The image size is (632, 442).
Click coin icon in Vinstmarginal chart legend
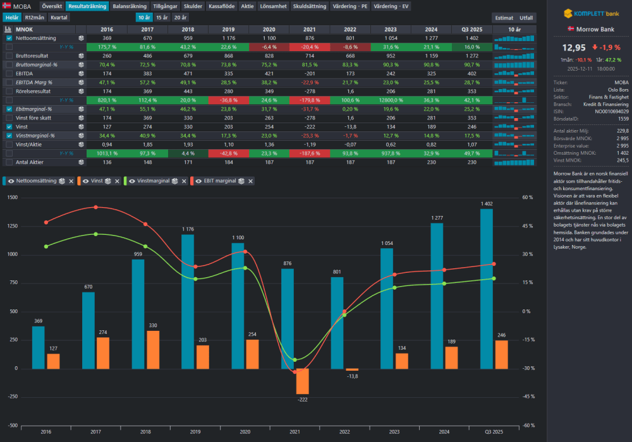(x=174, y=181)
